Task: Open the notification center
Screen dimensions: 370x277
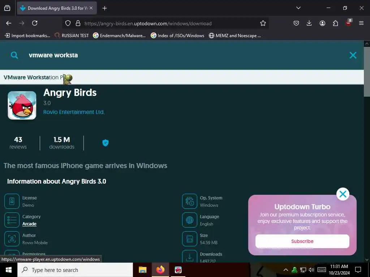Action: pyautogui.click(x=358, y=270)
